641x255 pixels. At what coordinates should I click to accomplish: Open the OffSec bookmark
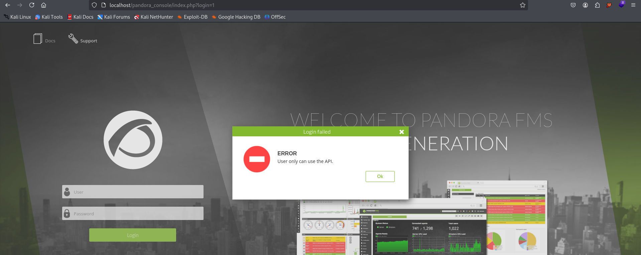pyautogui.click(x=275, y=17)
